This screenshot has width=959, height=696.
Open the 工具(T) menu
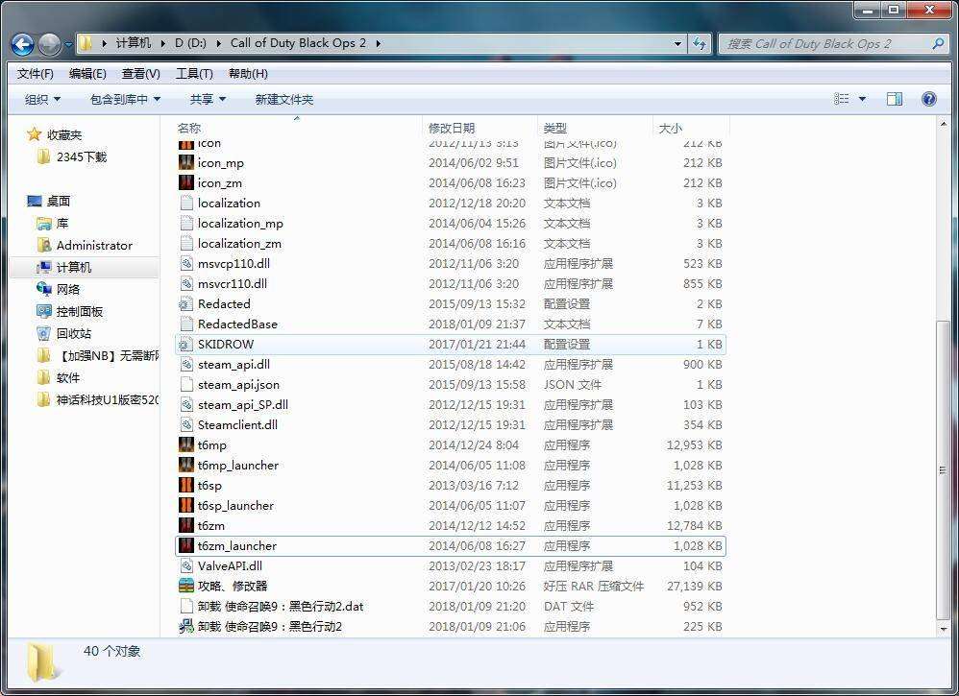[194, 74]
